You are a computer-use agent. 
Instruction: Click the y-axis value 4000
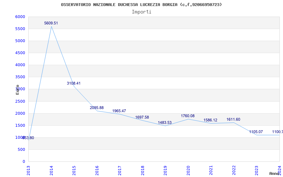click(20, 65)
